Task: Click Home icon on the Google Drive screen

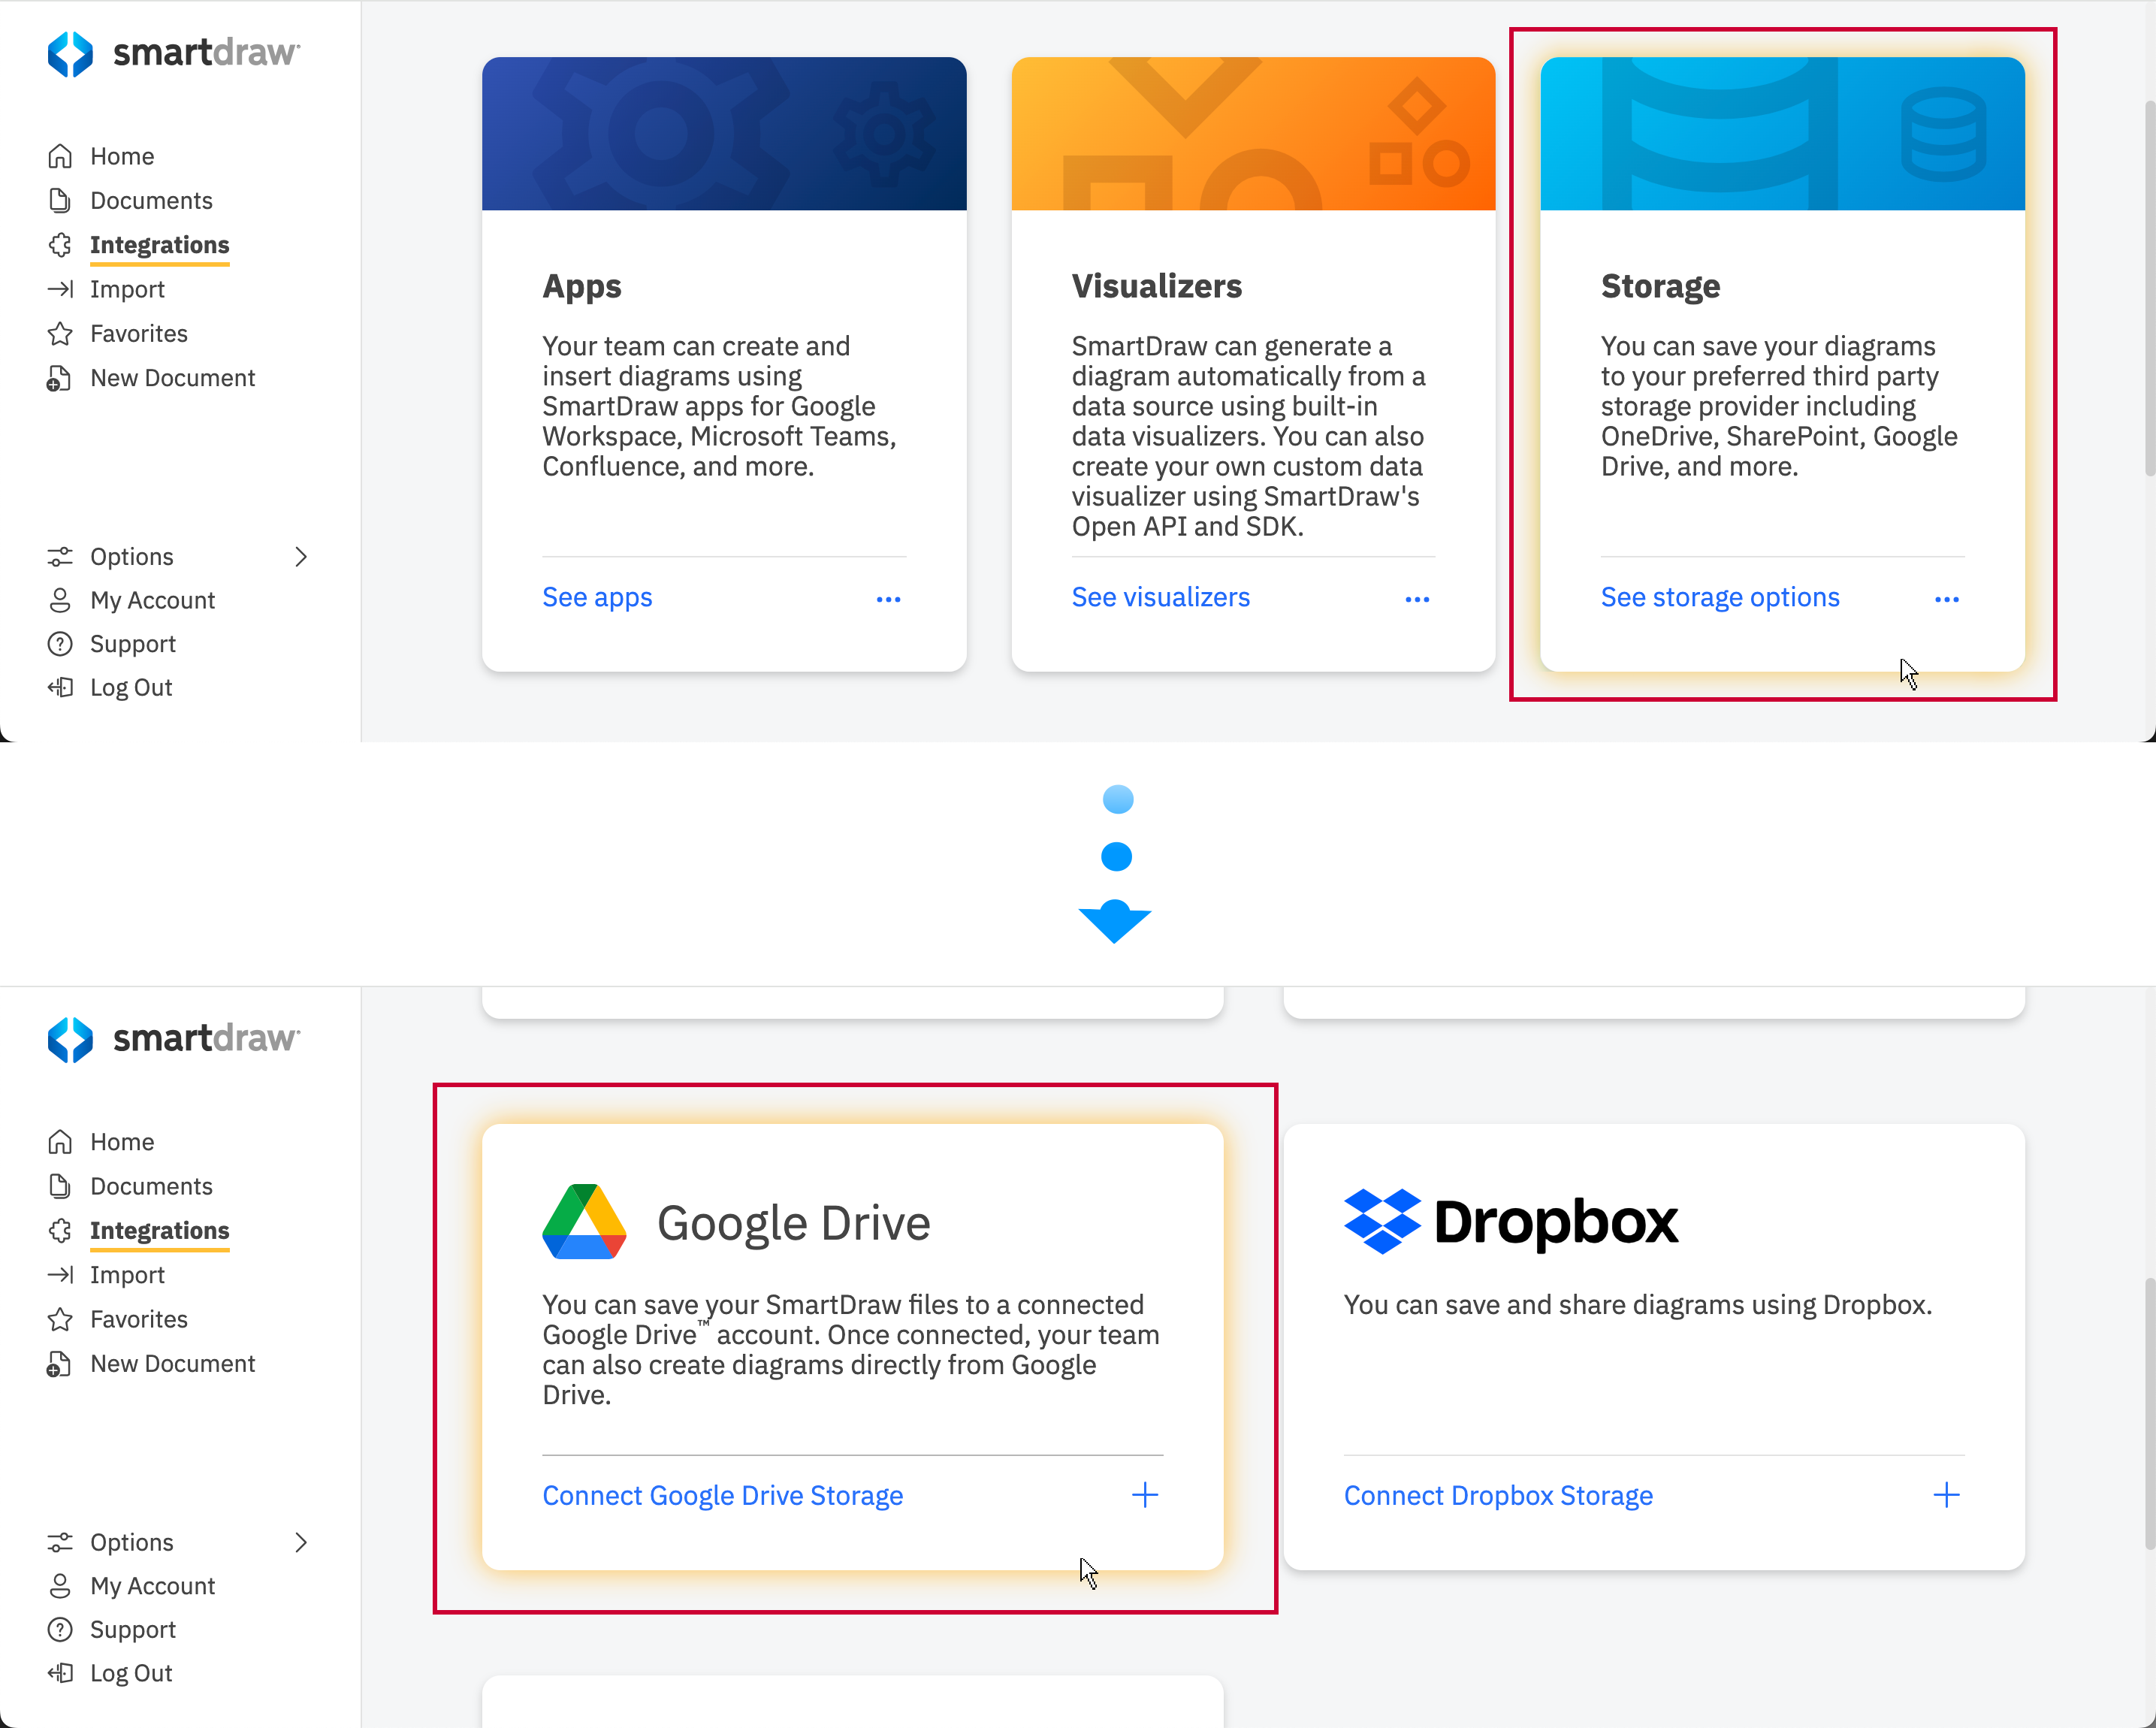Action: pyautogui.click(x=60, y=1142)
